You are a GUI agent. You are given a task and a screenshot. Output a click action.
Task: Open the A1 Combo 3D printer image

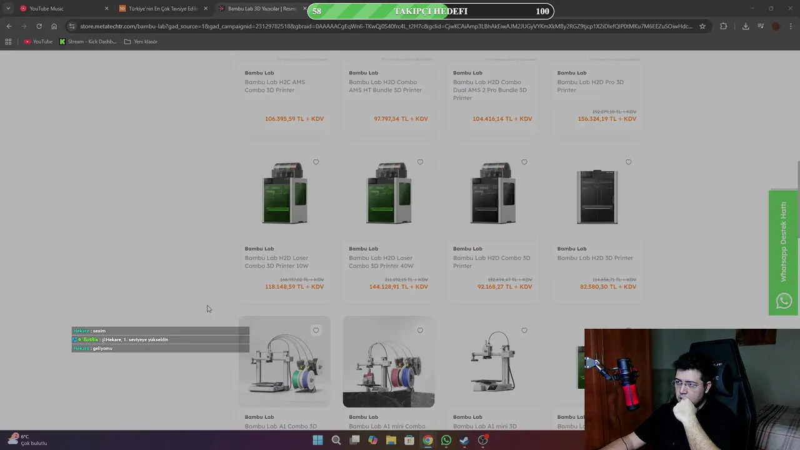coord(284,362)
